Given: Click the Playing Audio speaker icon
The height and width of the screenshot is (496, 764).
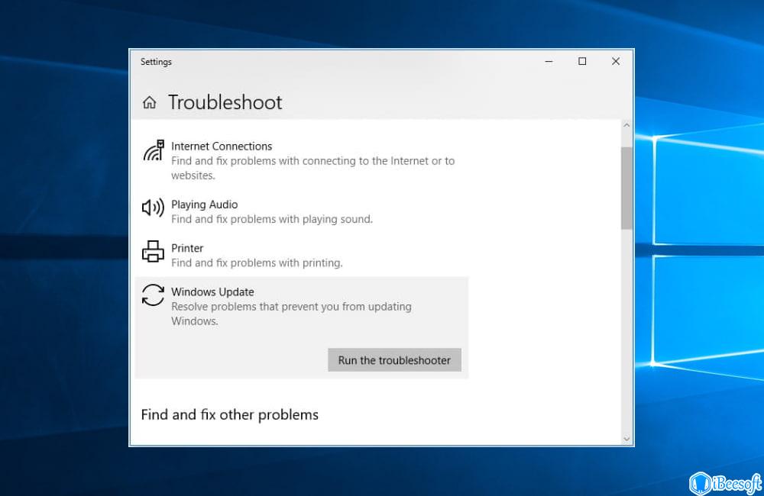Looking at the screenshot, I should tap(152, 208).
